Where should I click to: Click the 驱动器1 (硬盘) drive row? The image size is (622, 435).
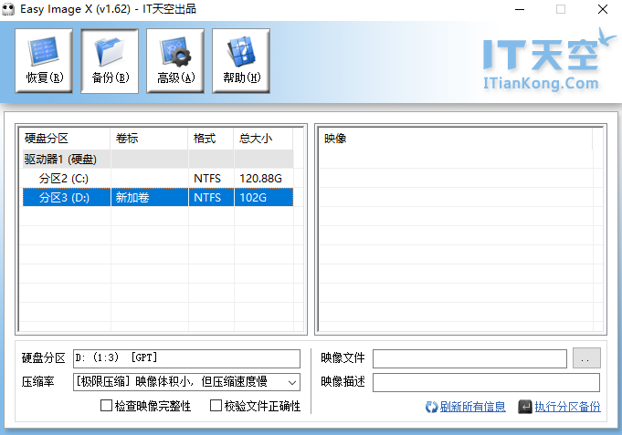point(158,160)
